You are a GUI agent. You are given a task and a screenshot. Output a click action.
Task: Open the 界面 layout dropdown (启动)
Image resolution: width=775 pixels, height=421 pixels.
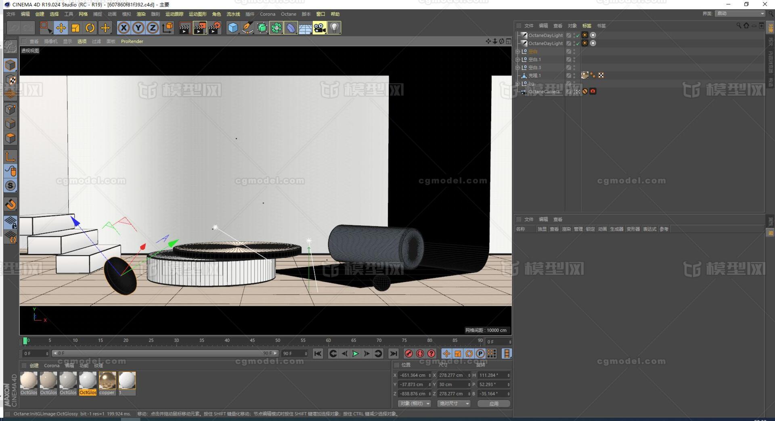coord(740,14)
